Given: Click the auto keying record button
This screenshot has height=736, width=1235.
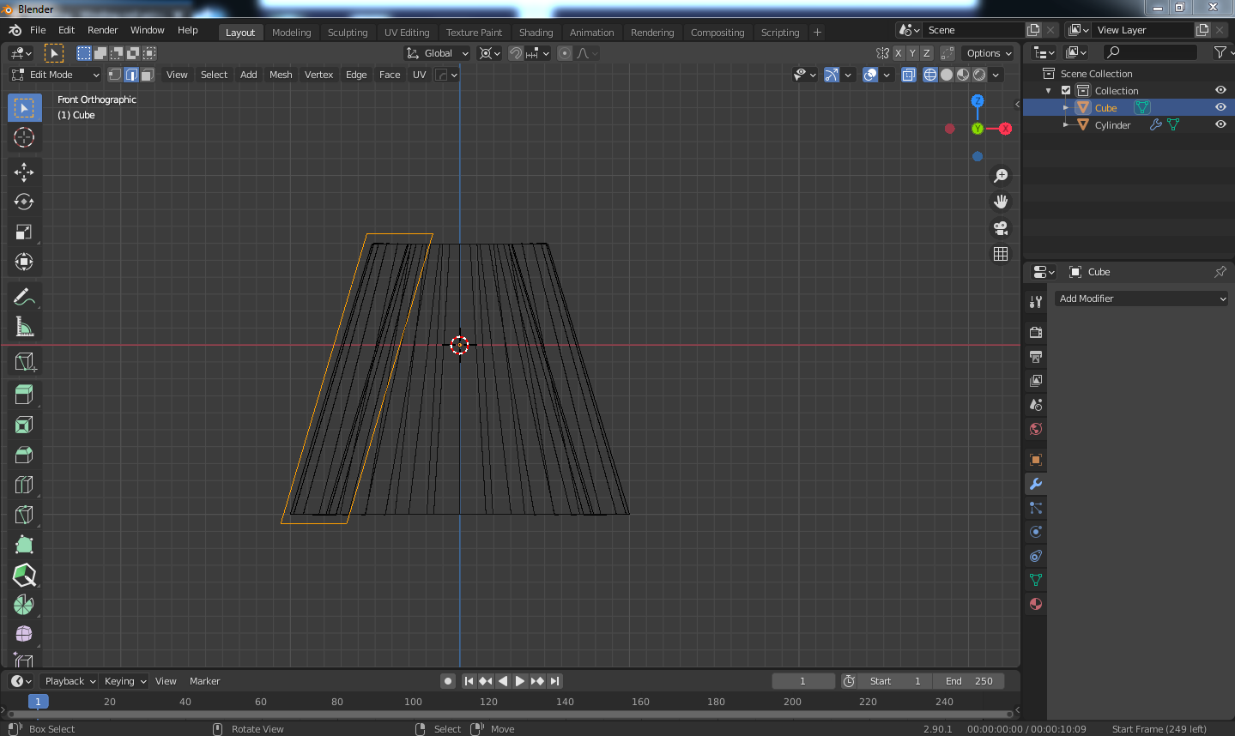Looking at the screenshot, I should click(x=447, y=681).
